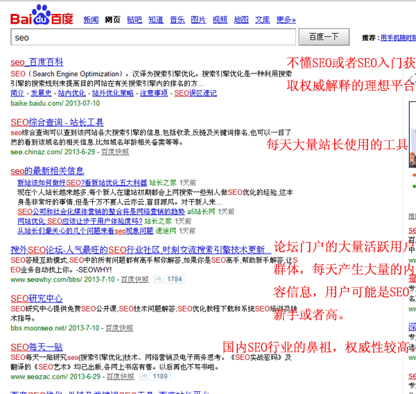416x394 pixels.
Task: Switch to the 知道 (Zhidao) tab
Action: pos(156,19)
